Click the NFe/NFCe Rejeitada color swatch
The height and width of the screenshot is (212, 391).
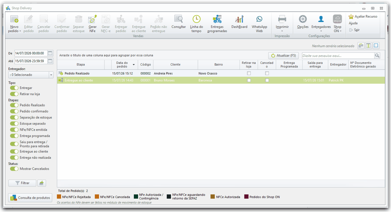[x=59, y=197]
